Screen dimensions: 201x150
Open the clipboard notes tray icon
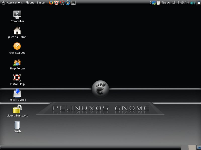[x=159, y=3]
